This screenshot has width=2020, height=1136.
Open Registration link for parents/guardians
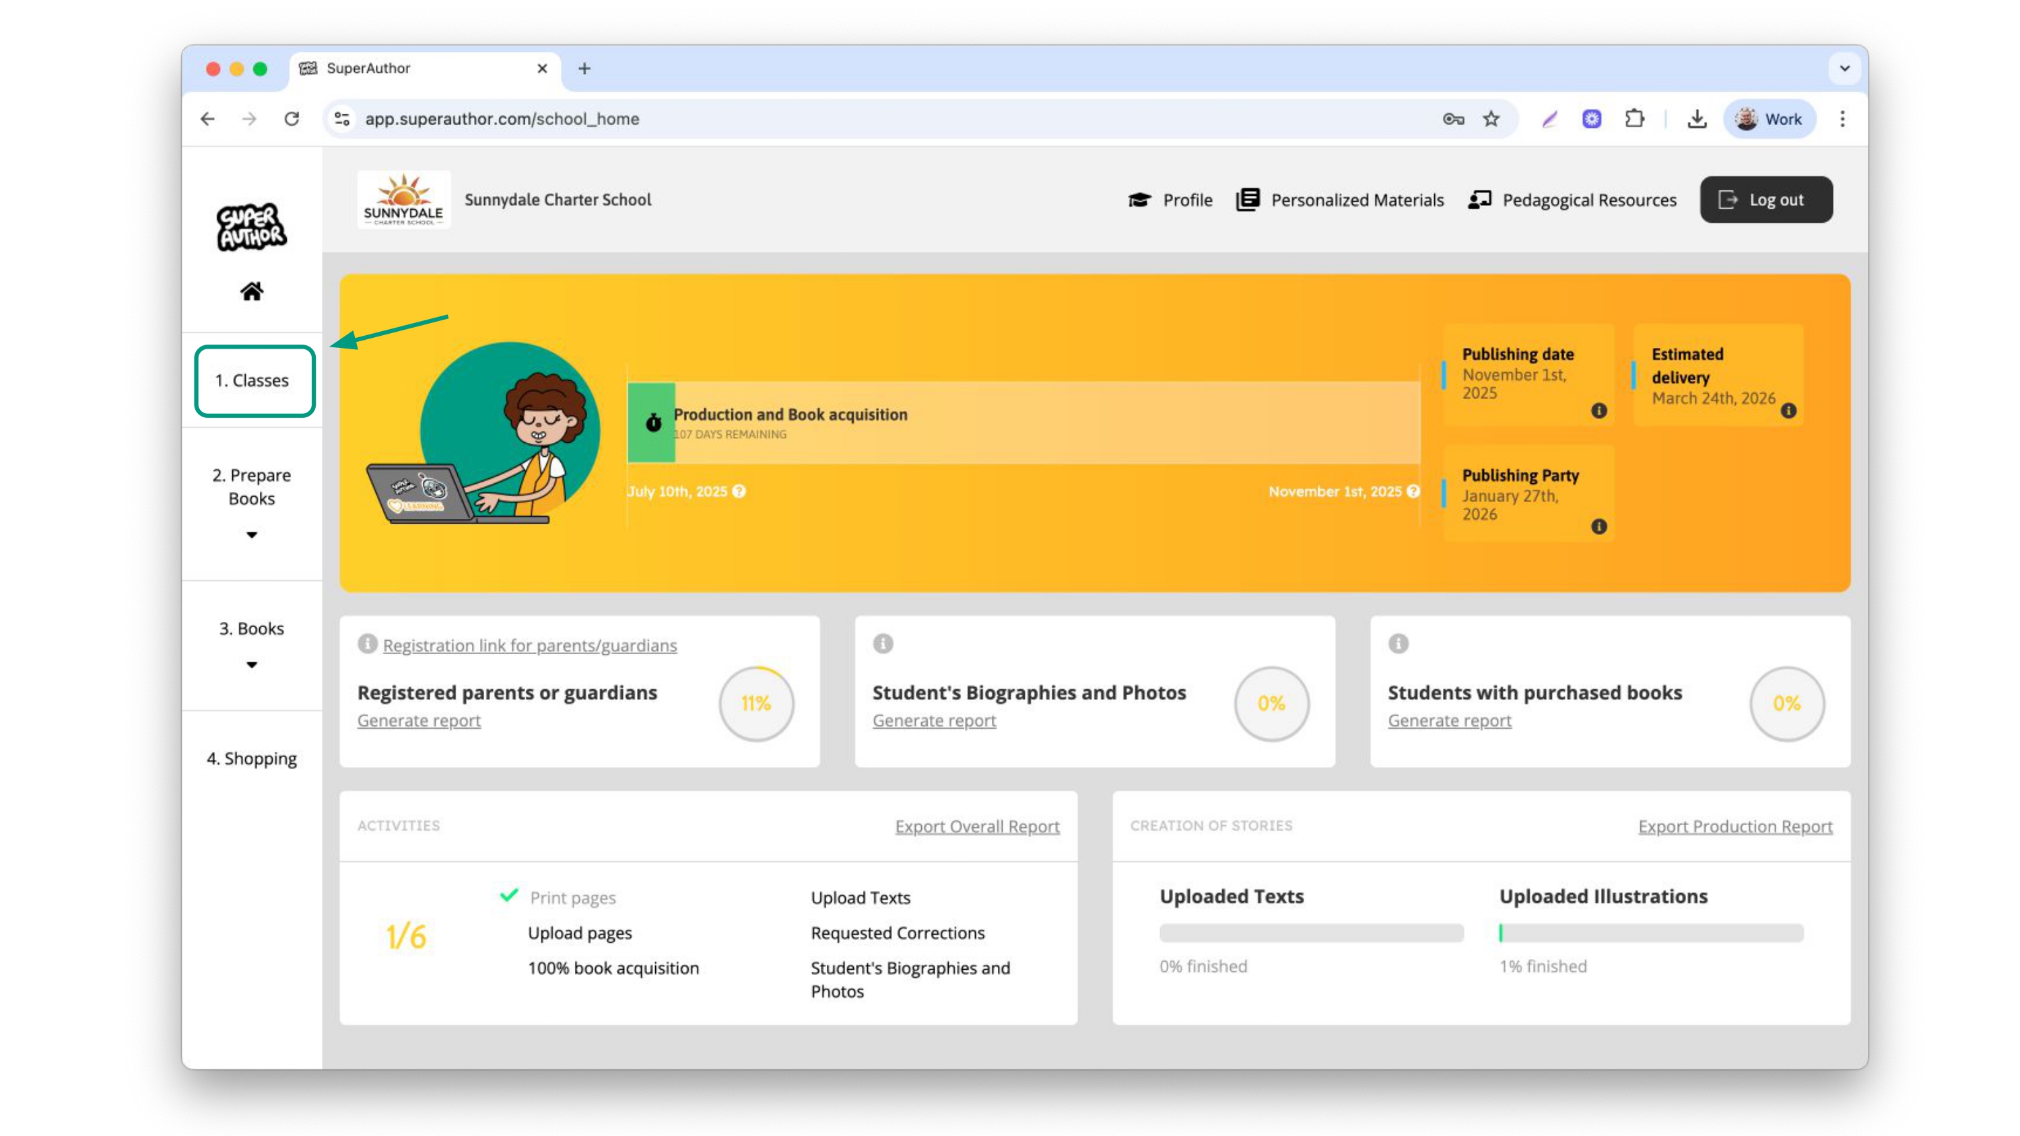click(x=530, y=645)
